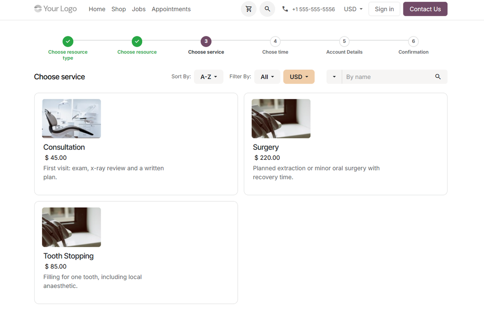Viewport: 484px width, 317px height.
Task: Click the $ 45.00 price
Action: [x=56, y=158]
